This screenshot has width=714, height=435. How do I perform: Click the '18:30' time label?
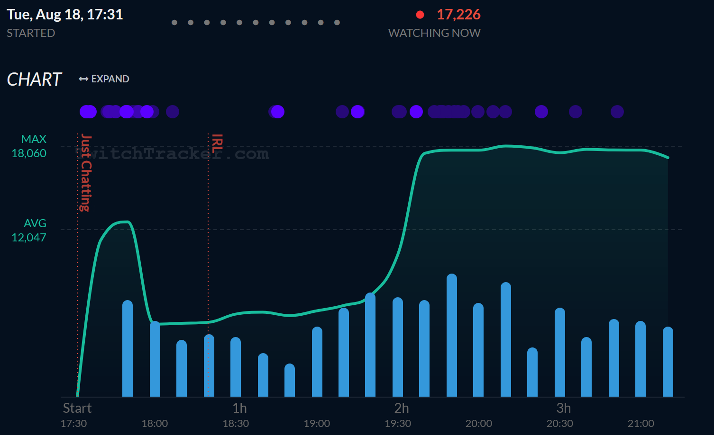[236, 424]
